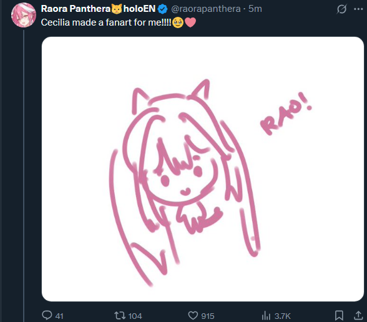367x322 pixels.
Task: Click the 104 reposts count
Action: click(135, 316)
